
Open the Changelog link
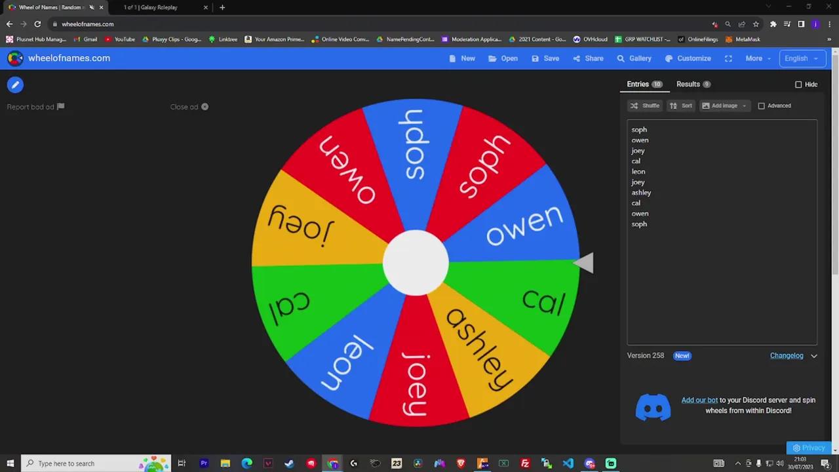coord(787,356)
